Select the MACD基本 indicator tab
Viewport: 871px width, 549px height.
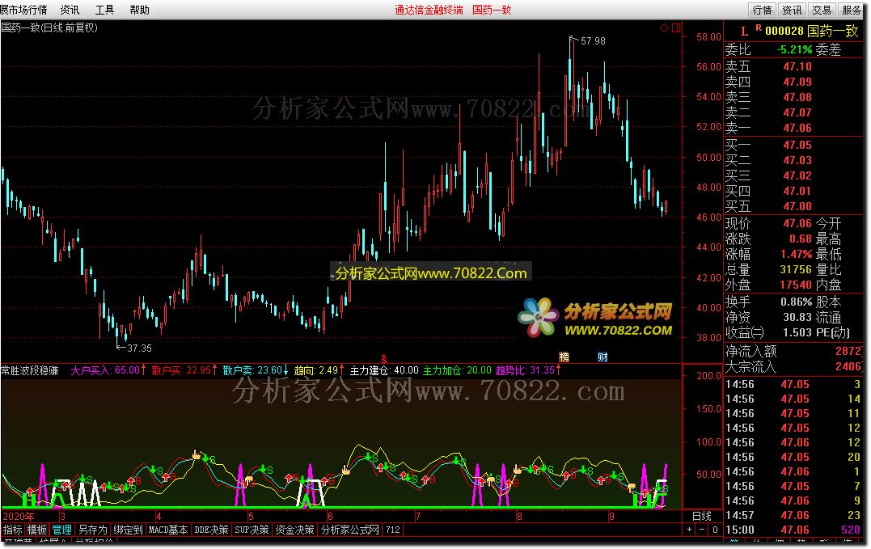click(167, 530)
